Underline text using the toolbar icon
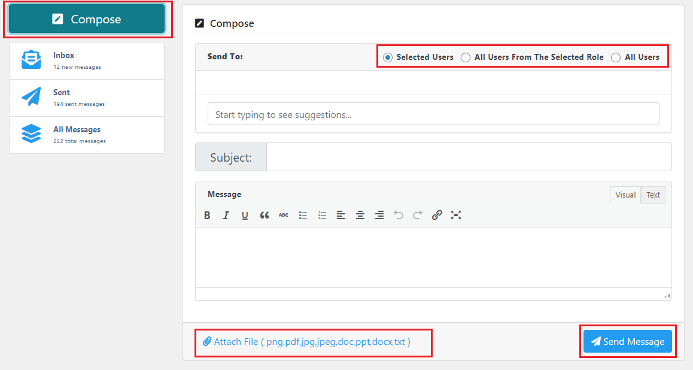693x370 pixels. 245,215
